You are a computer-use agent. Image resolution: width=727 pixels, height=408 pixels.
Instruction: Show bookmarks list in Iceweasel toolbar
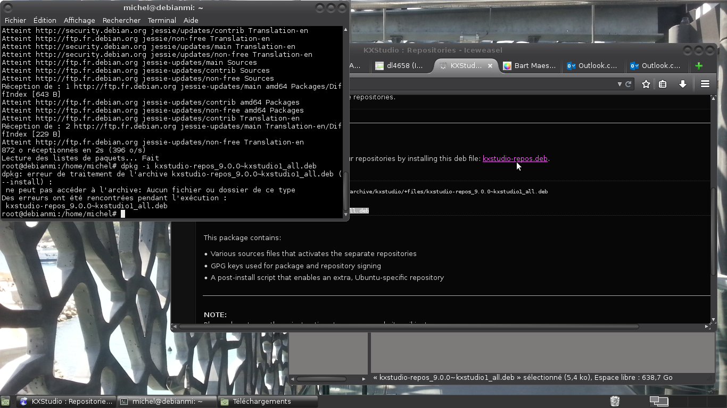[x=663, y=84]
